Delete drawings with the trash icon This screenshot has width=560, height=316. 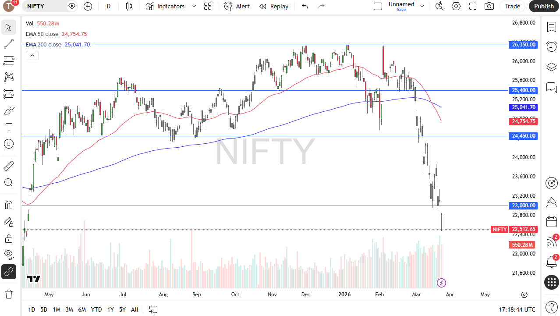point(9,293)
